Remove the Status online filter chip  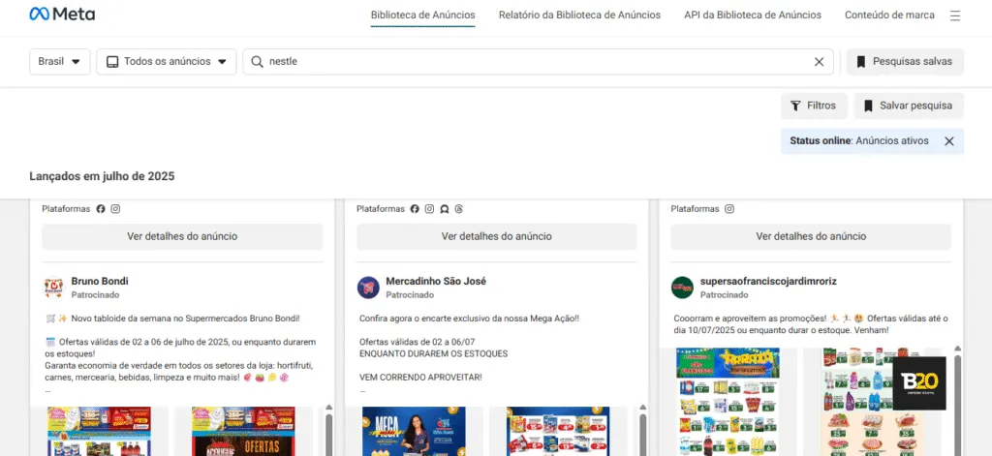tap(949, 141)
